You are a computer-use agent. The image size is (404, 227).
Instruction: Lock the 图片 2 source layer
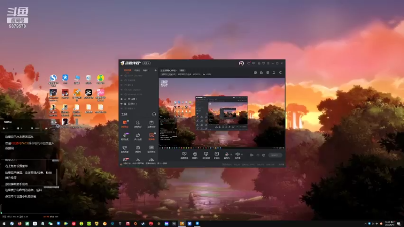[125, 104]
